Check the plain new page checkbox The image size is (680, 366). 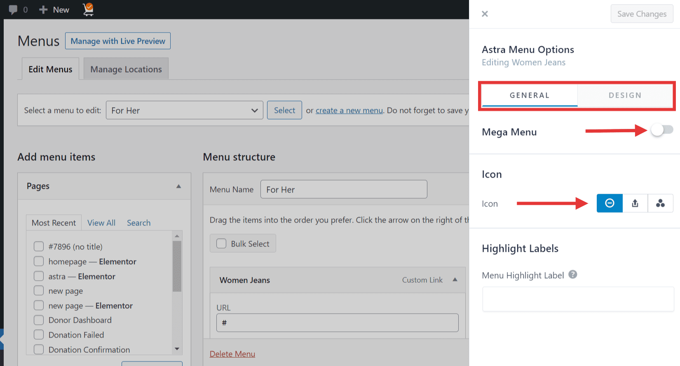coord(39,291)
